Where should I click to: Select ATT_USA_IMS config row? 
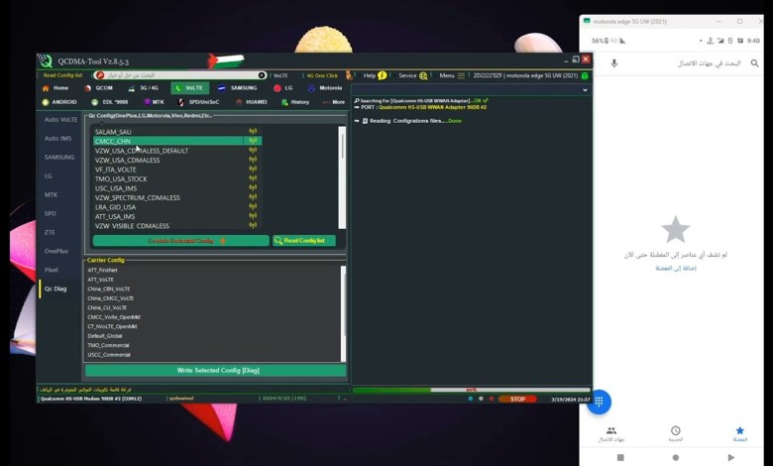coord(177,216)
